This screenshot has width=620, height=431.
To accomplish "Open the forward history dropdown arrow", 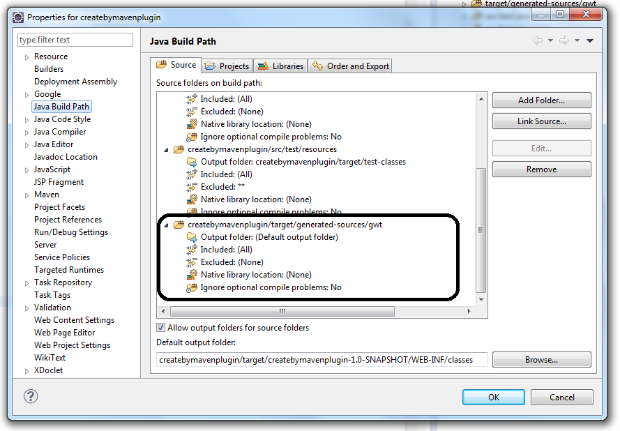I will point(577,40).
